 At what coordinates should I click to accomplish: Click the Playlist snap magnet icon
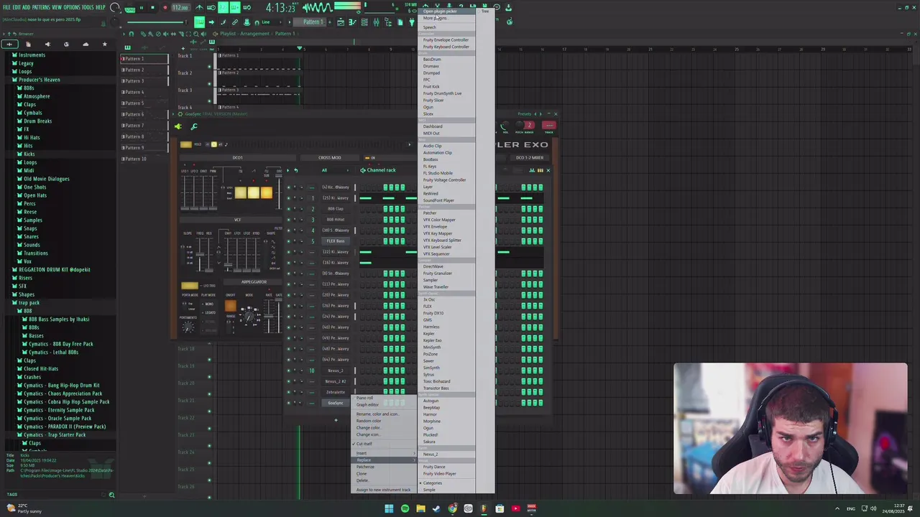tap(132, 34)
